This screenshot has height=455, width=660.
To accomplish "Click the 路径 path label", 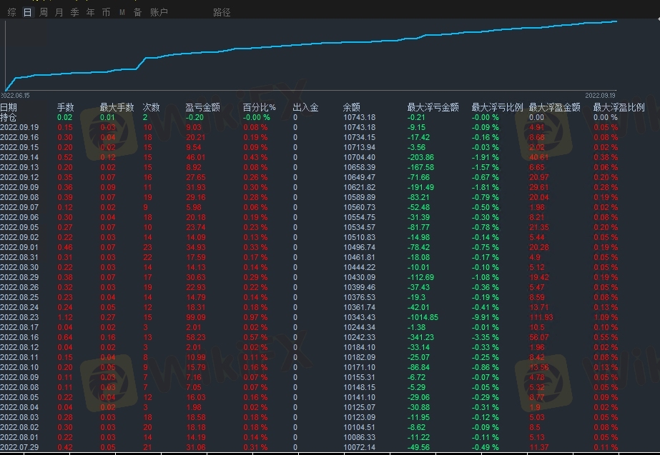I will pyautogui.click(x=222, y=12).
